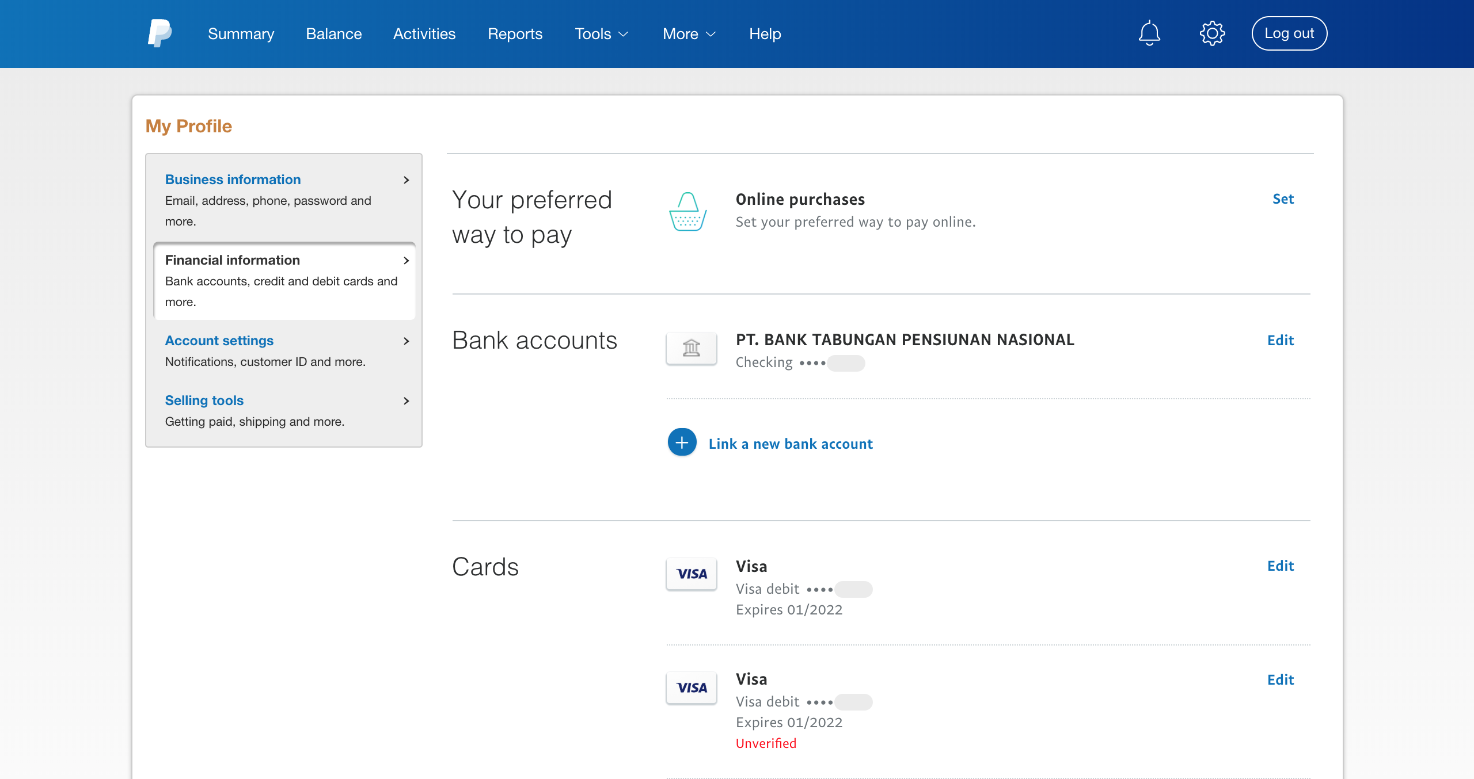
Task: Click the blue plus circle icon
Action: point(682,442)
